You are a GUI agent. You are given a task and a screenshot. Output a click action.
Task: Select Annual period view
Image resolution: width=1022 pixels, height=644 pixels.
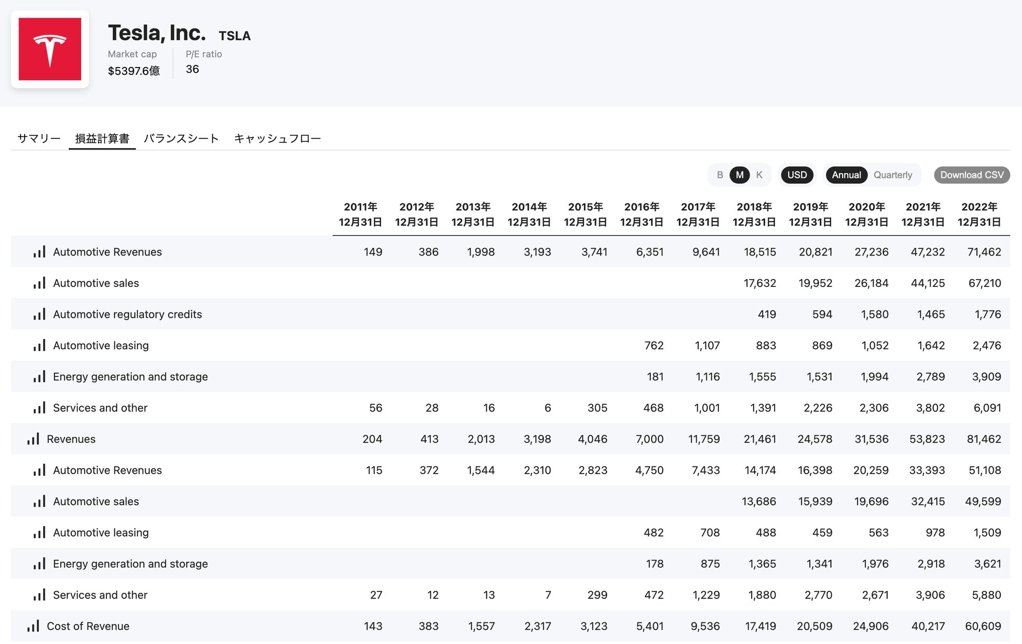pyautogui.click(x=846, y=175)
